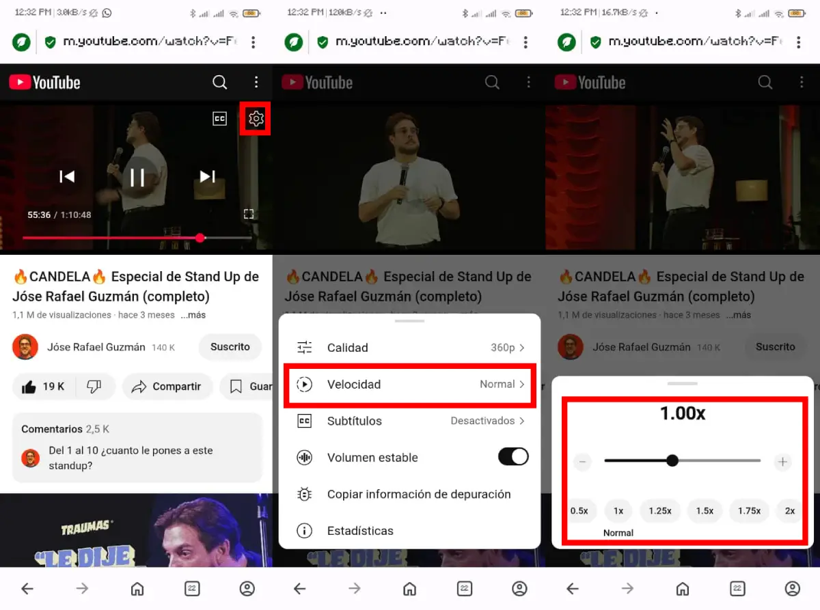Click the Suscrito subscription button

(x=230, y=347)
